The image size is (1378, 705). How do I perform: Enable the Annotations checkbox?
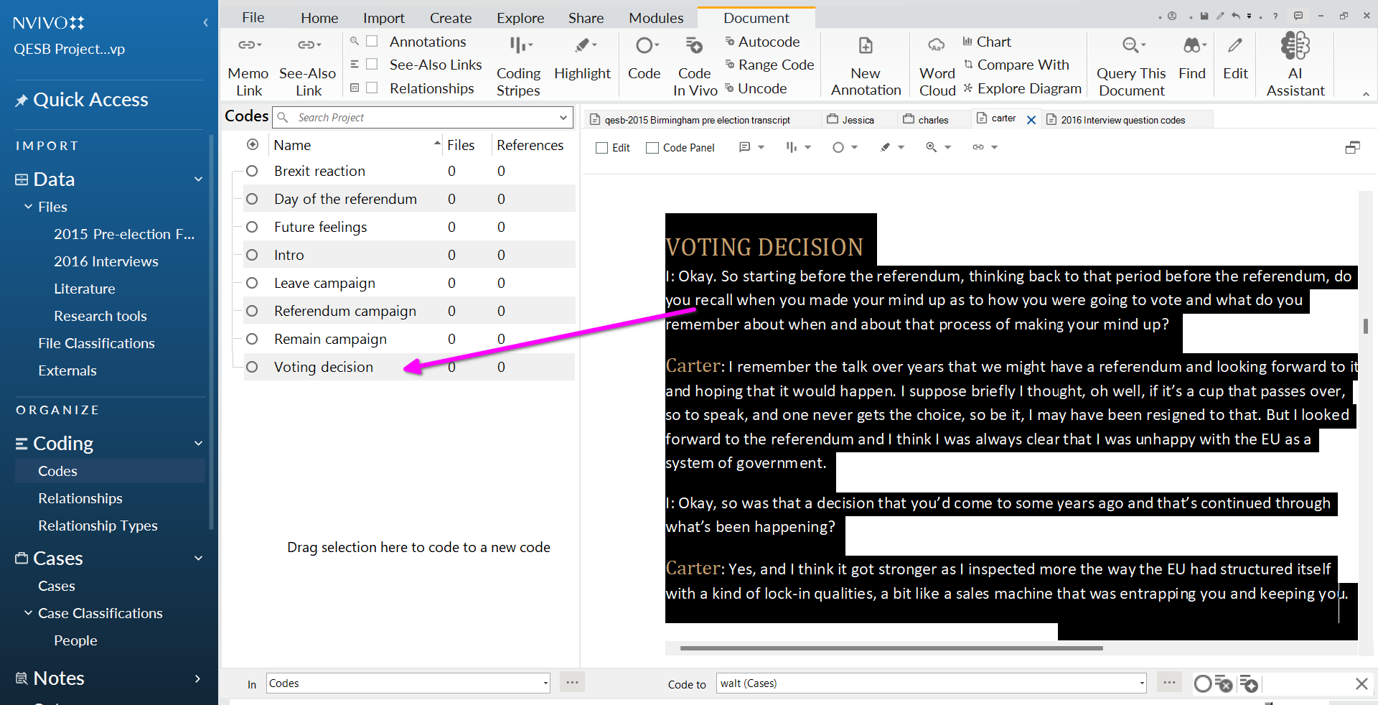372,42
